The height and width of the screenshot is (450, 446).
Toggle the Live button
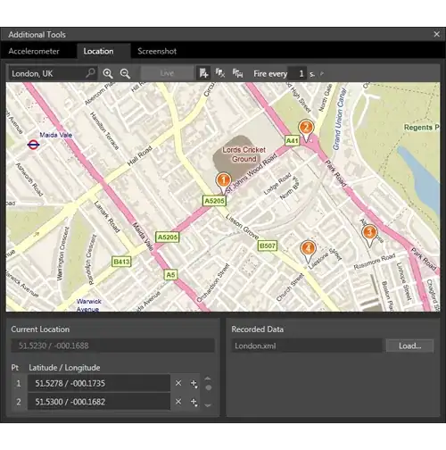point(167,73)
